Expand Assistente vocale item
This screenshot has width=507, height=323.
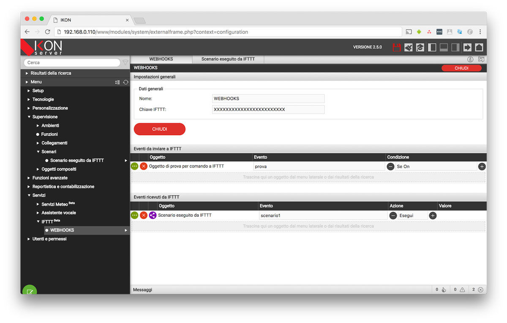click(x=38, y=213)
